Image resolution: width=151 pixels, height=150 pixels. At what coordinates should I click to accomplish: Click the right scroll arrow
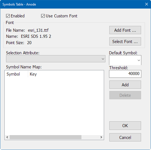click(101, 137)
